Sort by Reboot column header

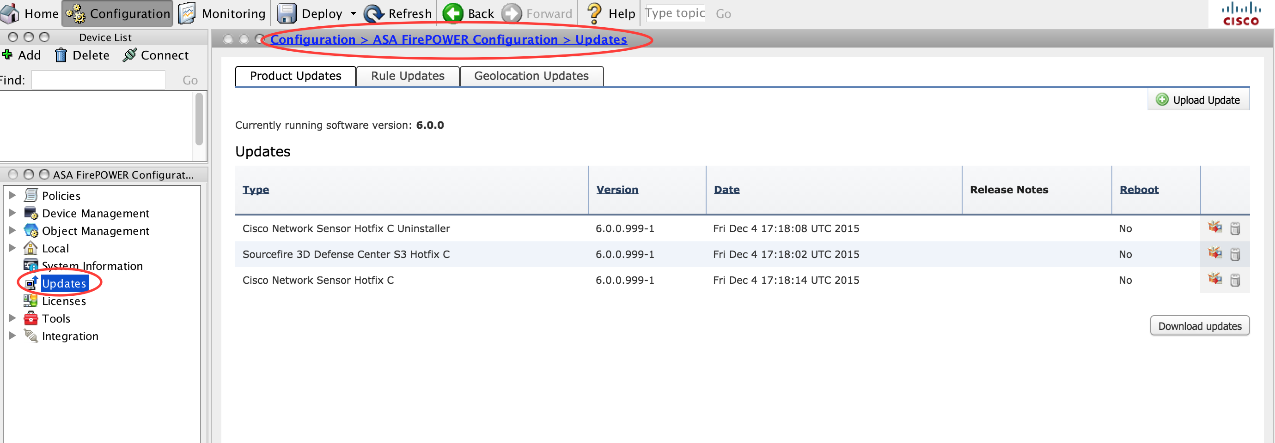tap(1140, 190)
